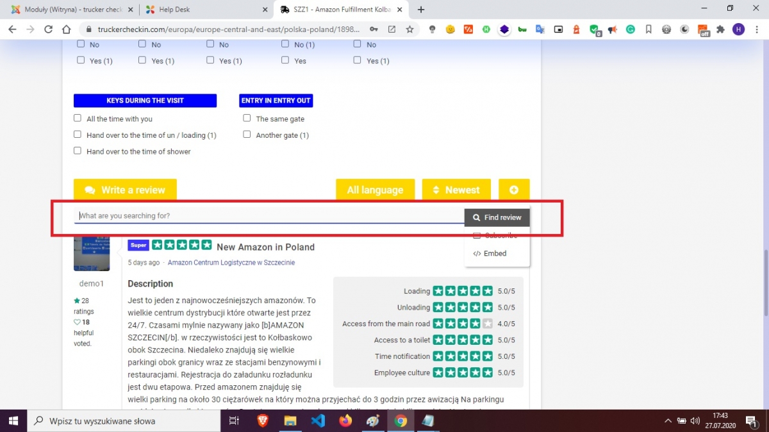Launch Visual Studio Code from taskbar

(x=318, y=421)
